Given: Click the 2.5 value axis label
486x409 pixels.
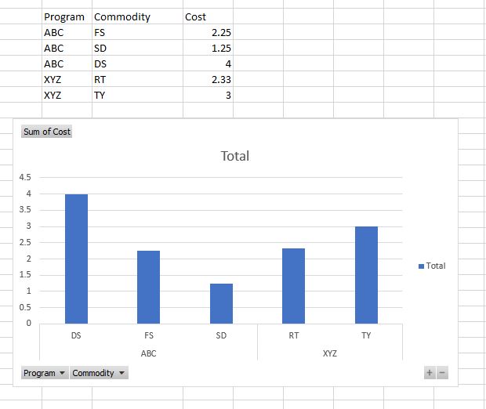Looking at the screenshot, I should click(x=25, y=242).
